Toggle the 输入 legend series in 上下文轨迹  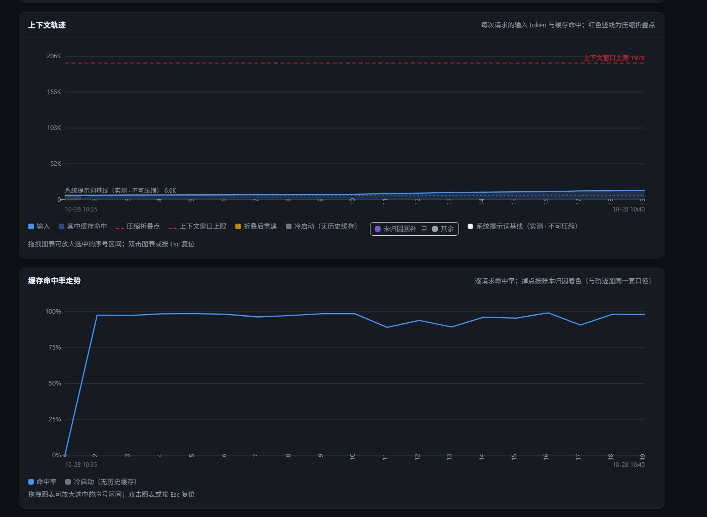point(39,227)
